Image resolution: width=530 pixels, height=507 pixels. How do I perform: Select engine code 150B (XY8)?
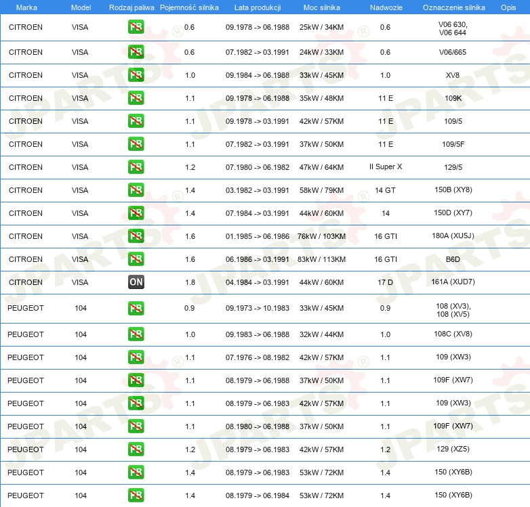click(453, 190)
